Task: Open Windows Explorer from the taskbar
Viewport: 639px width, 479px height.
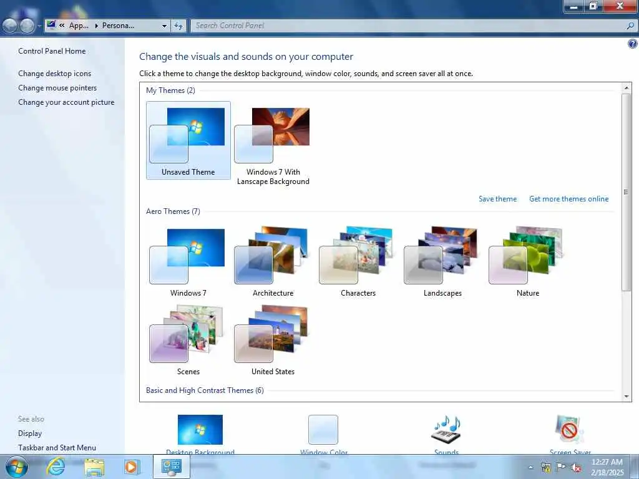Action: pos(94,467)
